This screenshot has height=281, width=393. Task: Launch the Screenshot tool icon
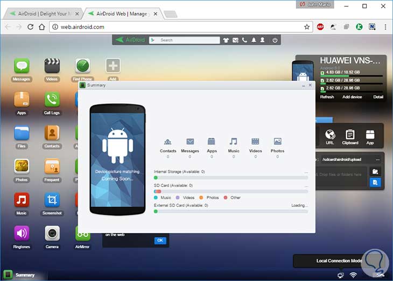pyautogui.click(x=52, y=200)
